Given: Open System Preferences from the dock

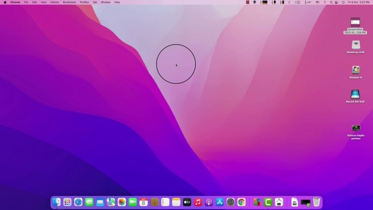Looking at the screenshot, I should tap(231, 202).
